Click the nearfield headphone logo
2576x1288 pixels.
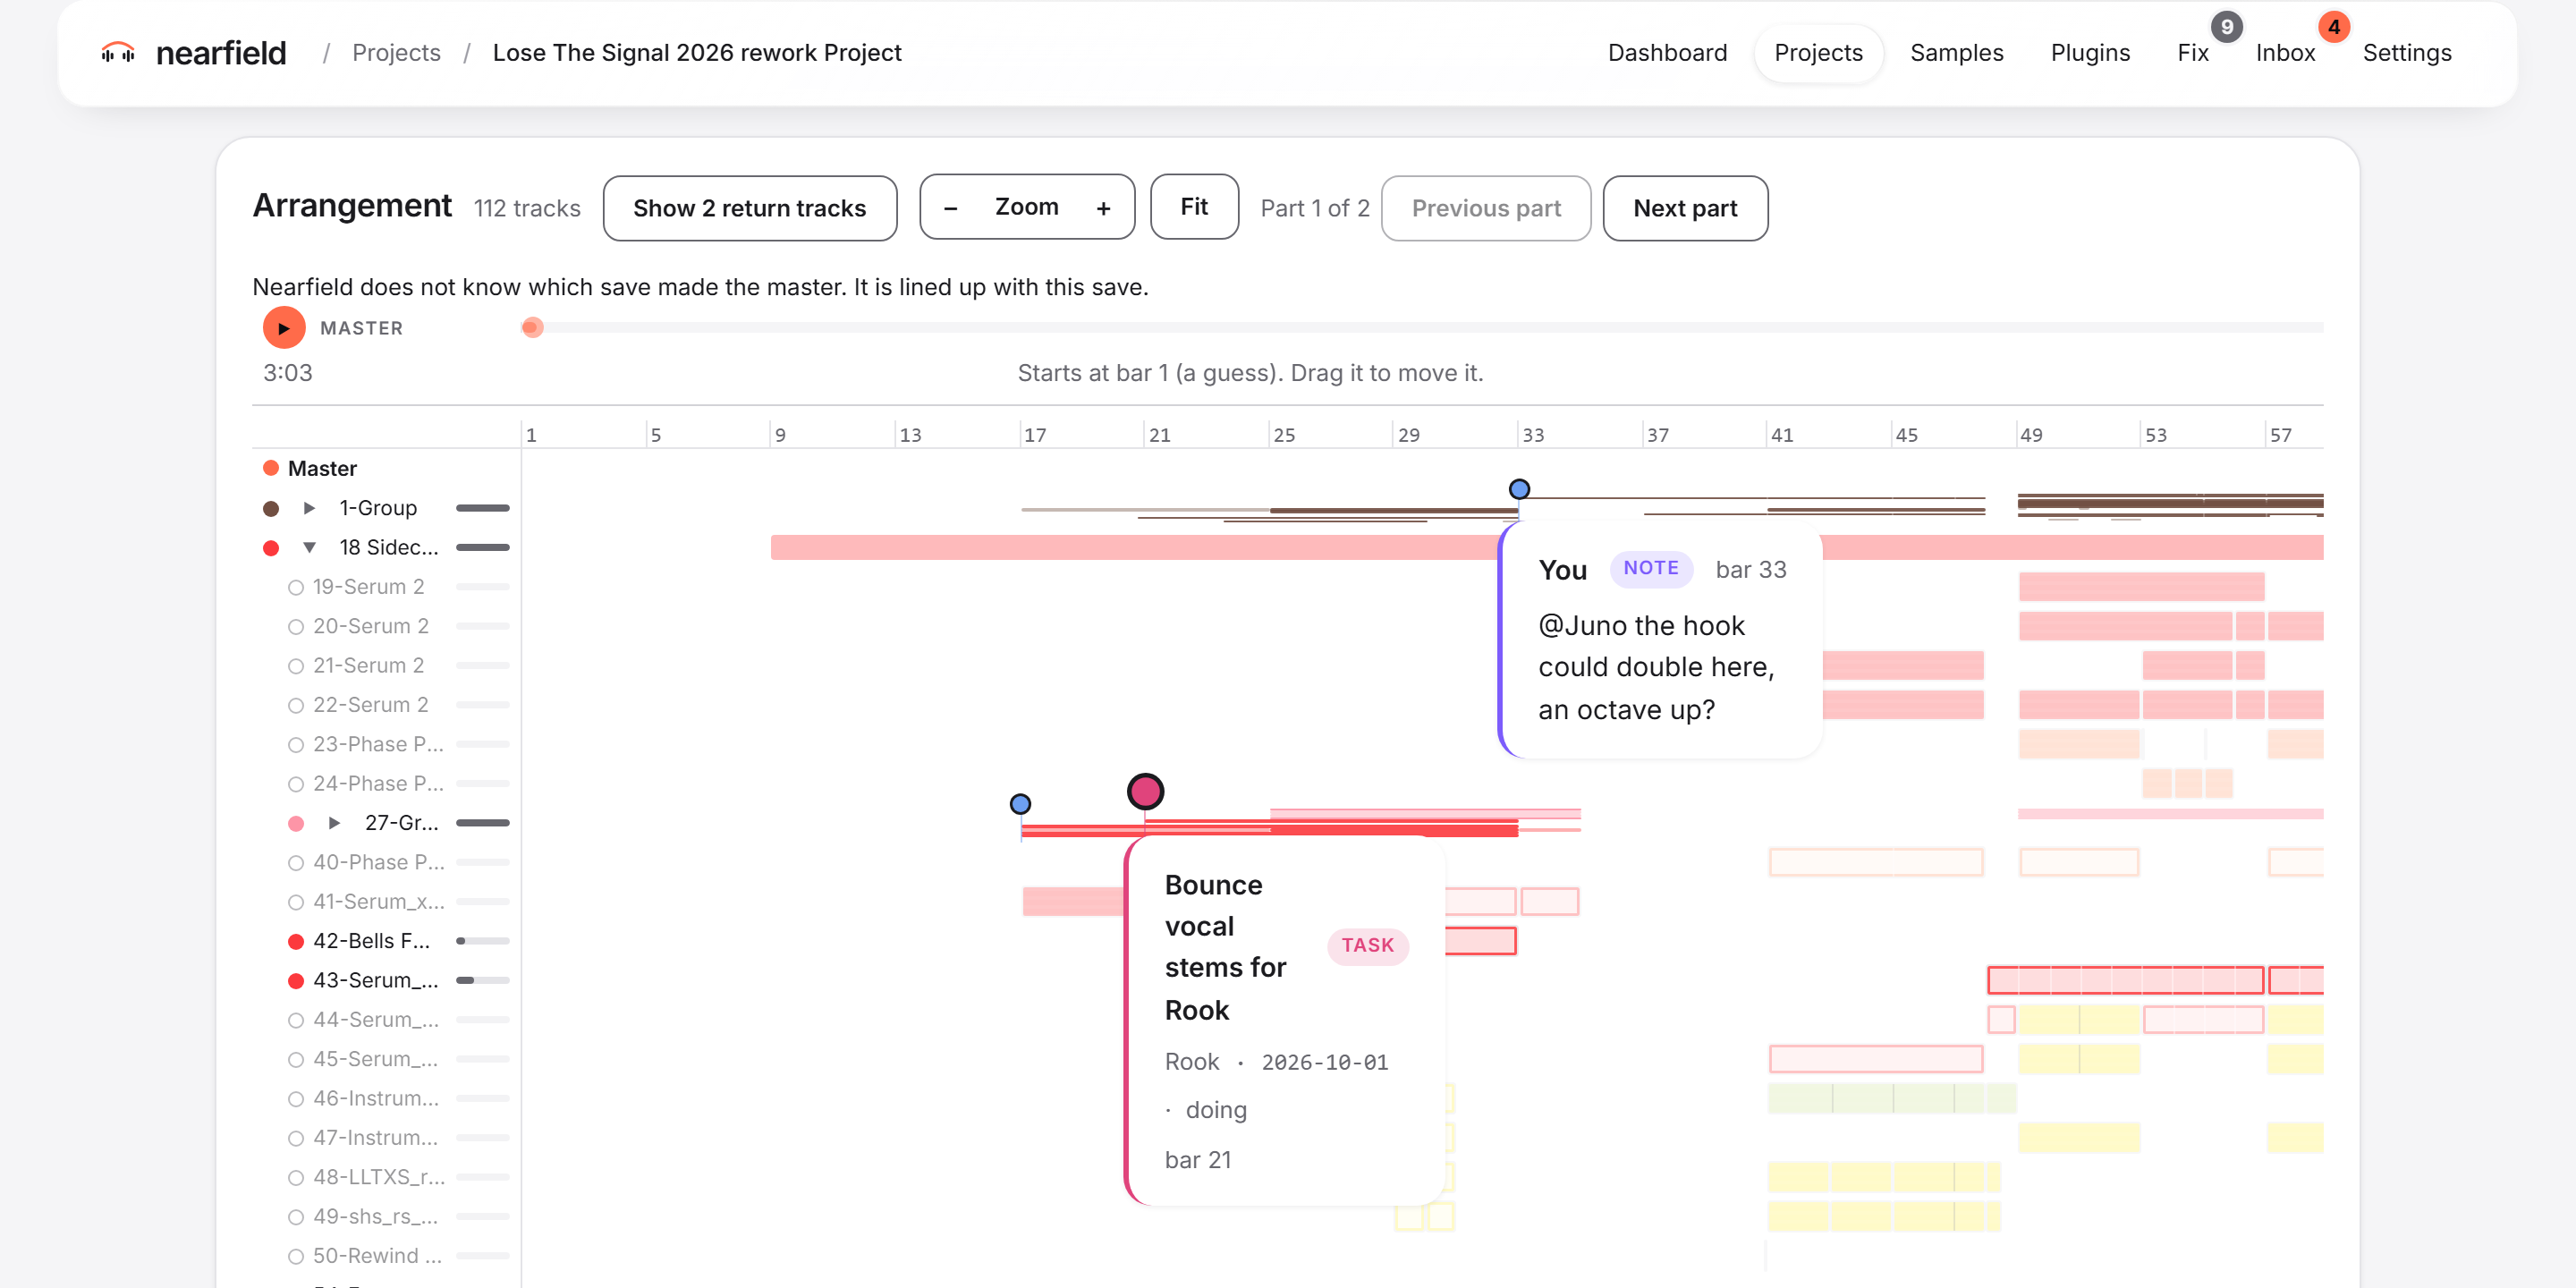[x=118, y=52]
